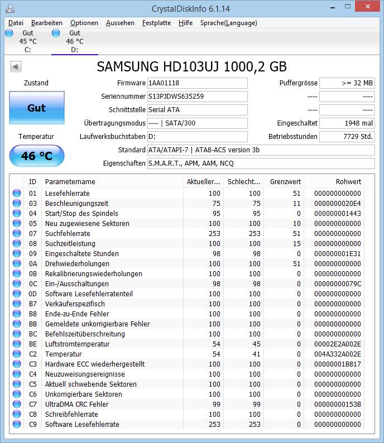Click status orb for C2 Temperatur row
This screenshot has width=384, height=443.
click(x=17, y=354)
